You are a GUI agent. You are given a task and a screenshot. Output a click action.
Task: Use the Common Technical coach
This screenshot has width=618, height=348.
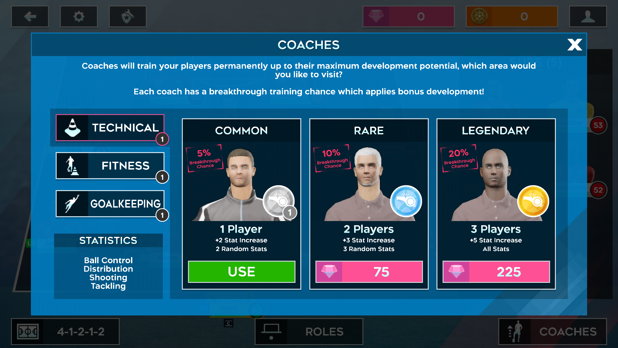[241, 271]
